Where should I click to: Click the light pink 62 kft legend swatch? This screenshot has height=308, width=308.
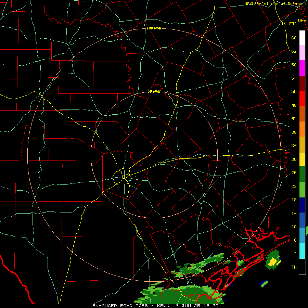click(302, 52)
